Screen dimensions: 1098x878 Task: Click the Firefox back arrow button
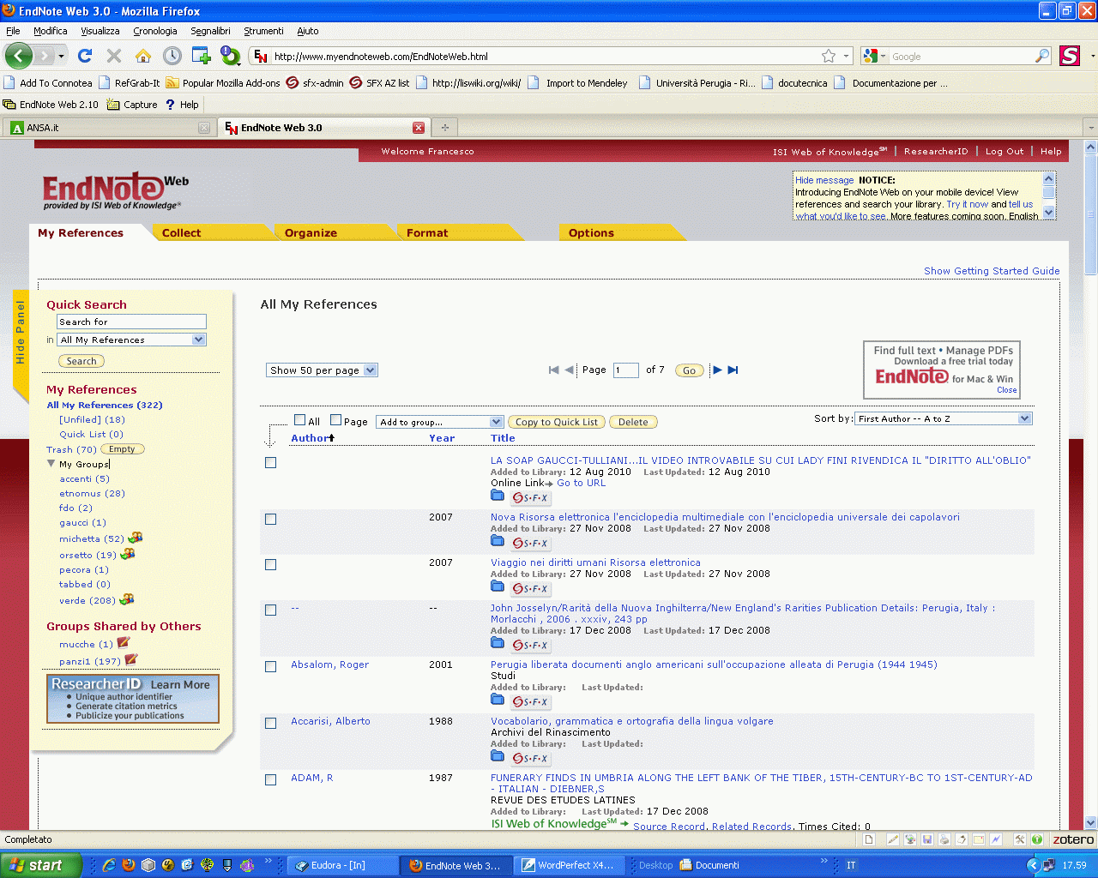pos(19,56)
